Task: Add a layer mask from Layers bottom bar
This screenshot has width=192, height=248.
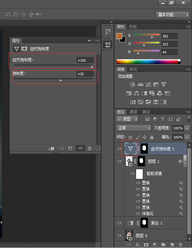Action: [x=146, y=245]
